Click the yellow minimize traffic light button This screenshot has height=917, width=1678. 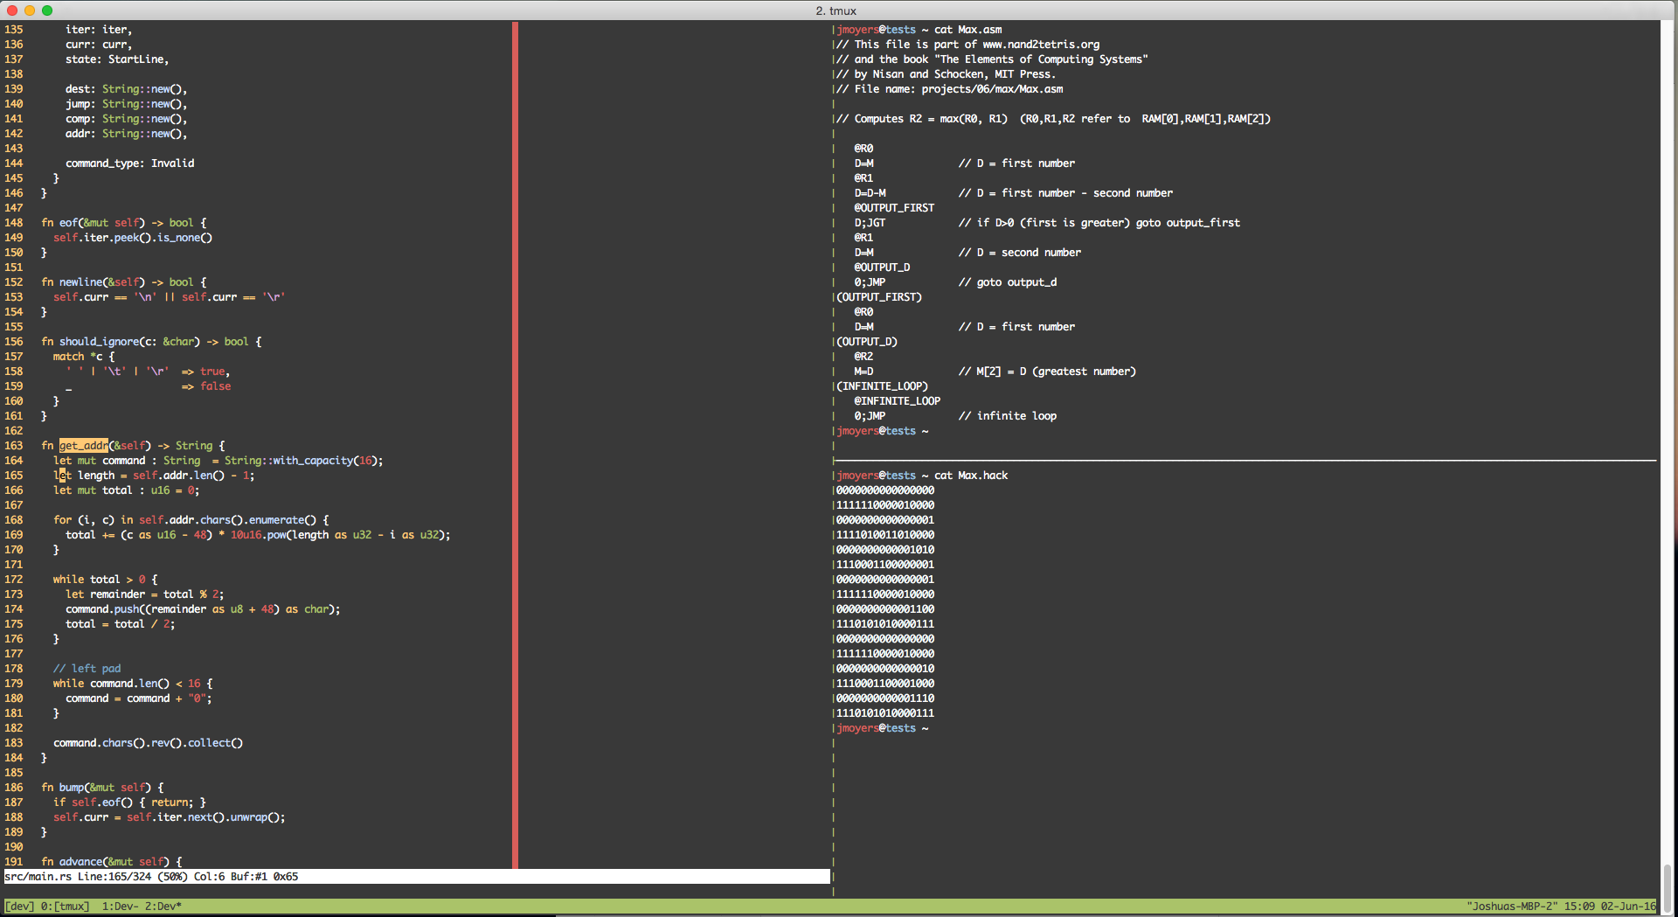point(30,10)
